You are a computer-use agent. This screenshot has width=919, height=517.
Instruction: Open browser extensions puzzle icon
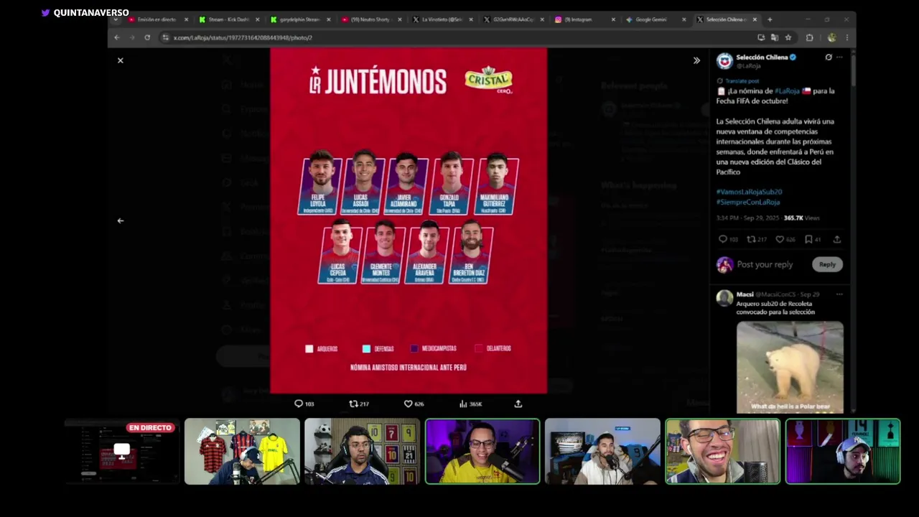tap(809, 37)
